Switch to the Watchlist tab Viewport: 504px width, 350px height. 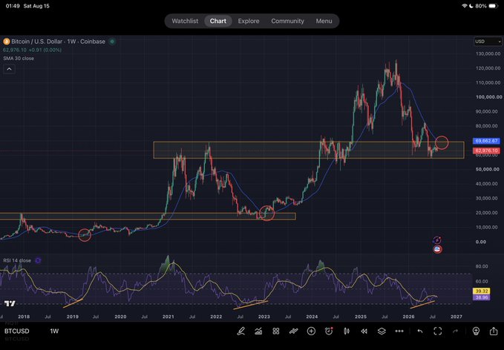(x=185, y=21)
